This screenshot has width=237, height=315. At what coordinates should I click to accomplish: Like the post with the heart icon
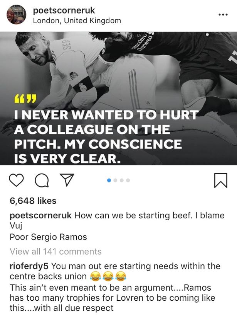pyautogui.click(x=16, y=180)
